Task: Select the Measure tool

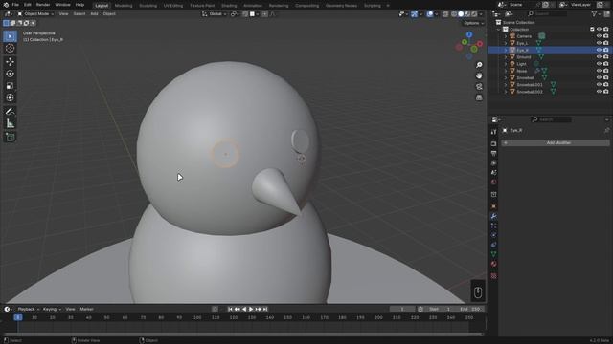Action: click(x=11, y=123)
